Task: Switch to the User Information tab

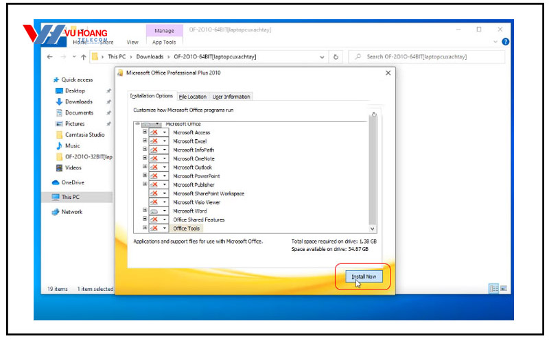Action: [231, 97]
